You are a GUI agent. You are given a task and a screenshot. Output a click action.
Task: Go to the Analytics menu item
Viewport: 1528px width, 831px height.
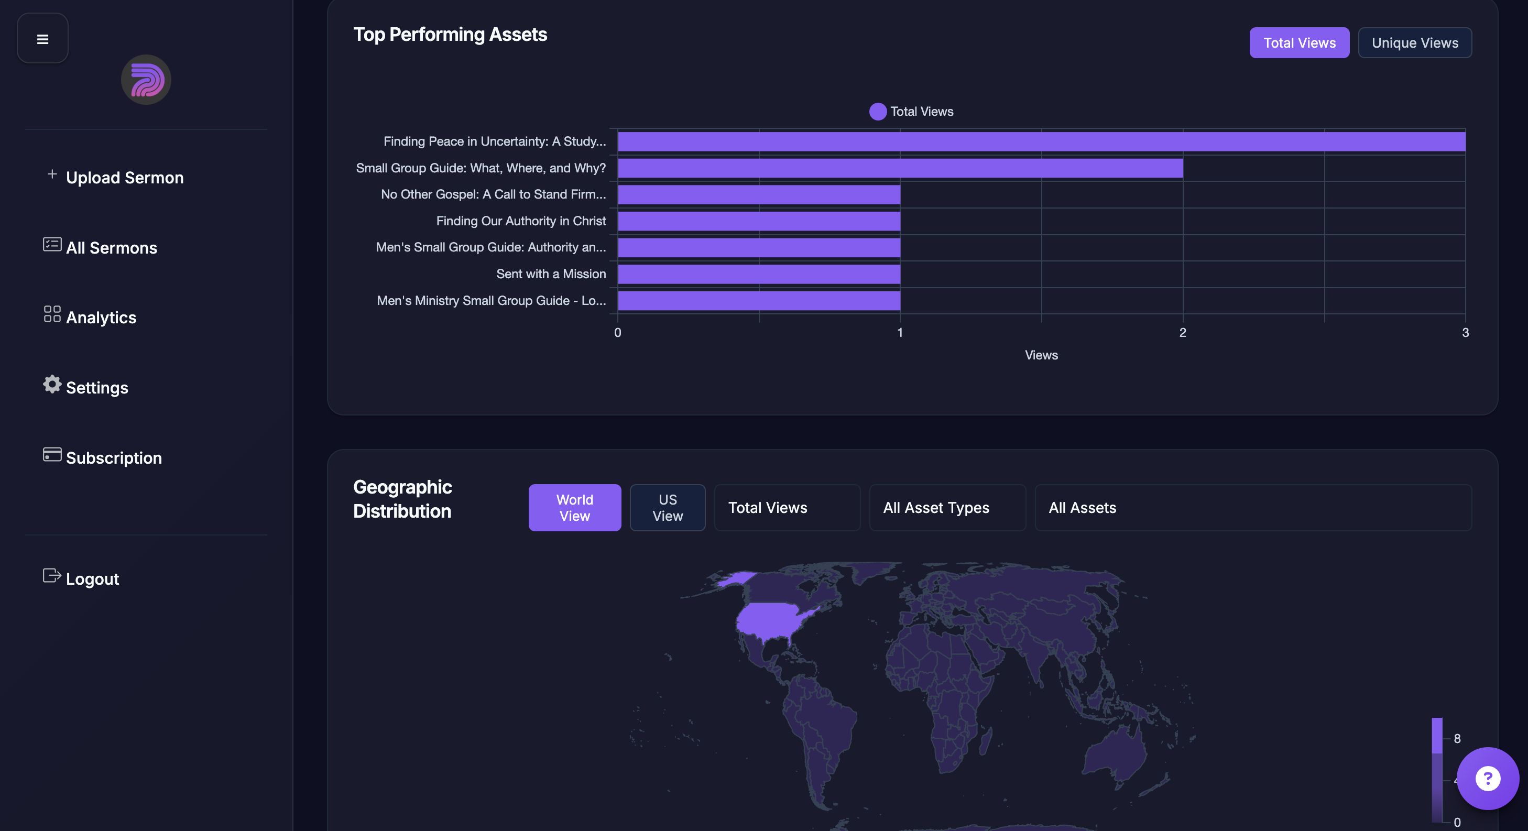(x=101, y=318)
